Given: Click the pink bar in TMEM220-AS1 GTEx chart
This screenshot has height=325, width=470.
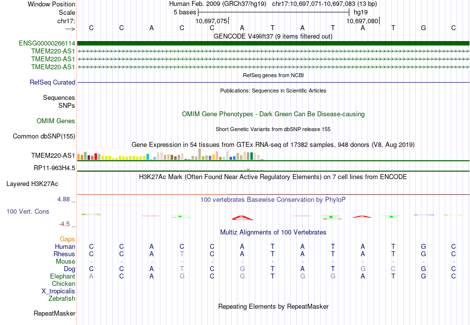Looking at the screenshot, I should point(217,156).
